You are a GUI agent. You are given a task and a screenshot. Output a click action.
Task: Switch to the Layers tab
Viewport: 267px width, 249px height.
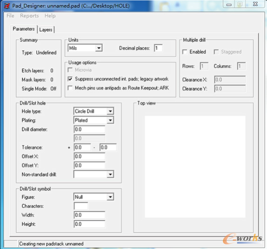pyautogui.click(x=46, y=29)
